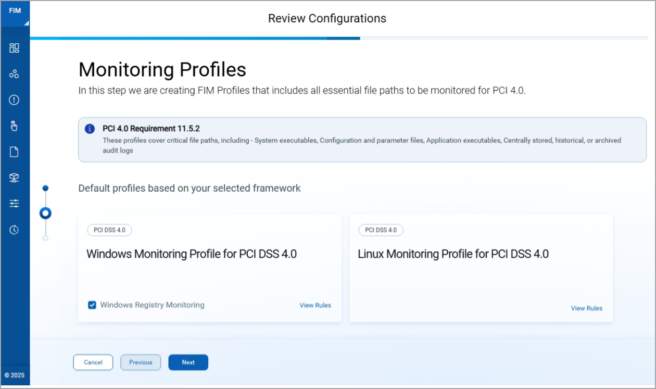Uncheck Windows Registry Monitoring checkbox

click(x=92, y=305)
